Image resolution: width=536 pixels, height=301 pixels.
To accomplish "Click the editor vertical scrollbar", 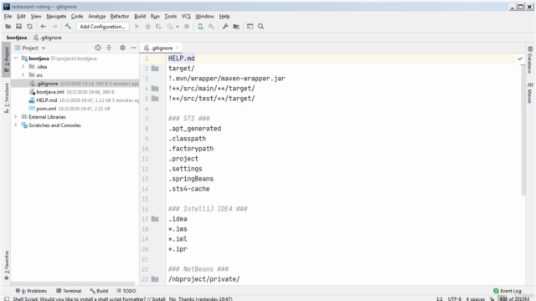I will tap(523, 130).
